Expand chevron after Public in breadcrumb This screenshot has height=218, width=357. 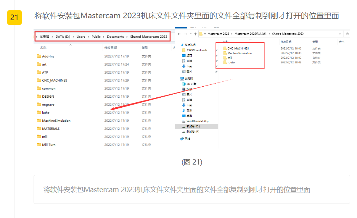tap(104, 37)
